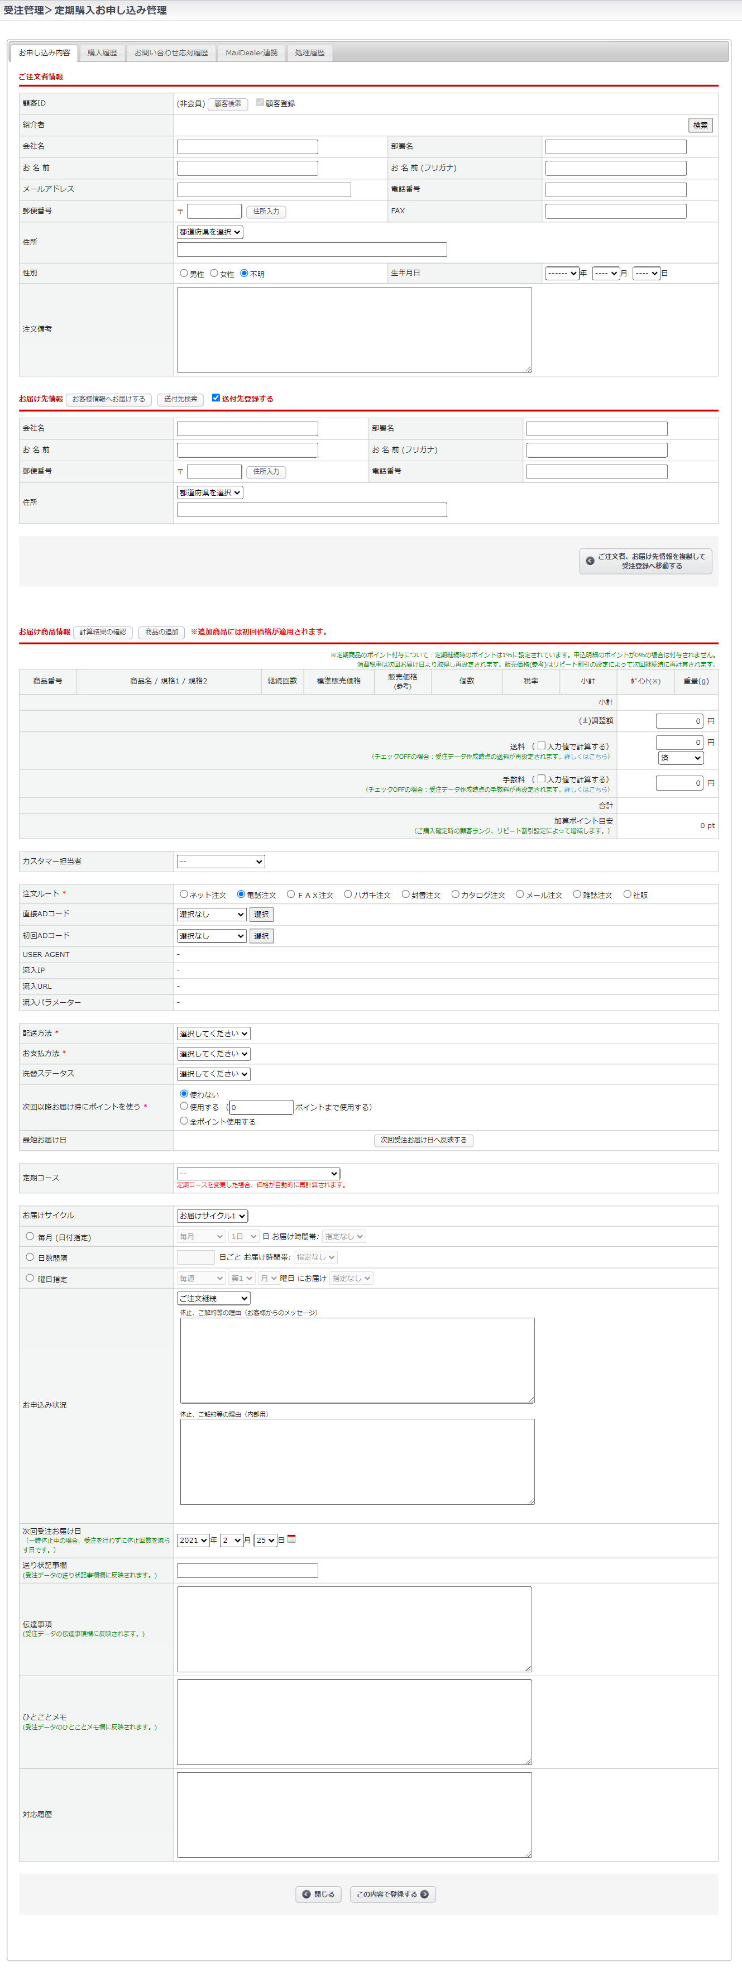
Task: Click the 受注登録へ移動する duplicate button
Action: (x=645, y=561)
